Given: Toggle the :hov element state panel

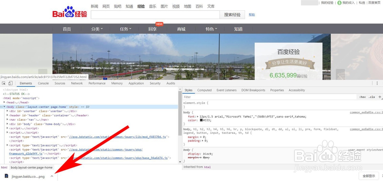Looking at the screenshot, I should click(362, 97).
